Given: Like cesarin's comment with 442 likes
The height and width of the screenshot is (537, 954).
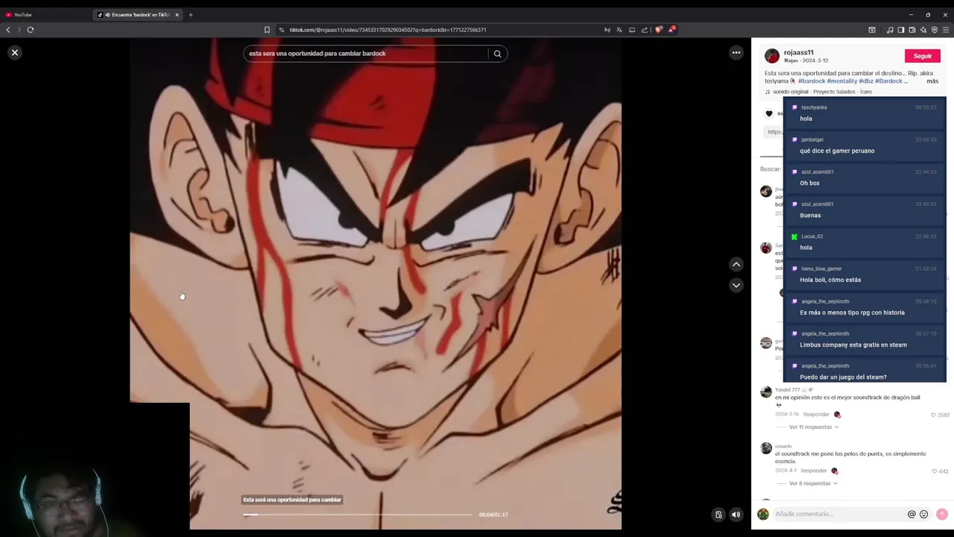Looking at the screenshot, I should coord(934,471).
